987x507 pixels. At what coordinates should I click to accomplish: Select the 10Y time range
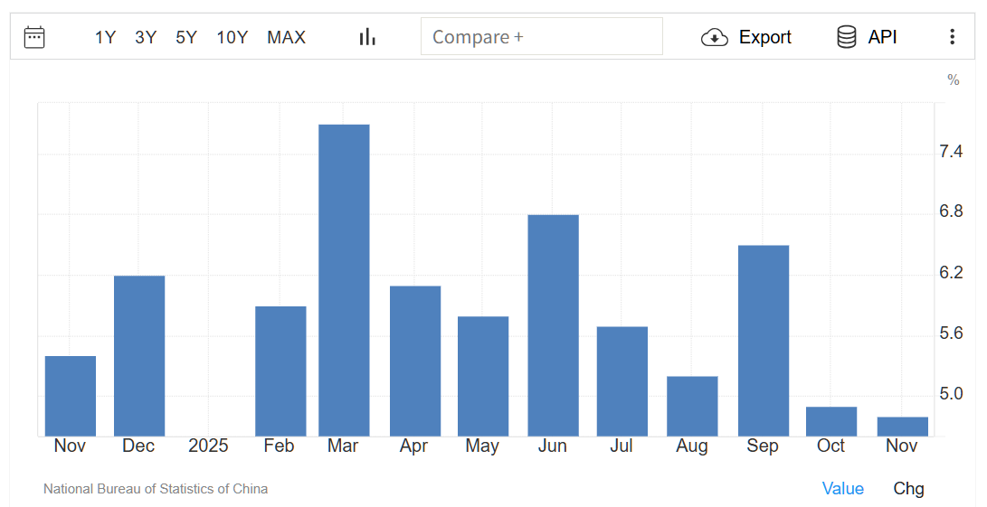[232, 37]
